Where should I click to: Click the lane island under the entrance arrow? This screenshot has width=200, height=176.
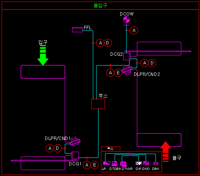[x=43, y=72]
